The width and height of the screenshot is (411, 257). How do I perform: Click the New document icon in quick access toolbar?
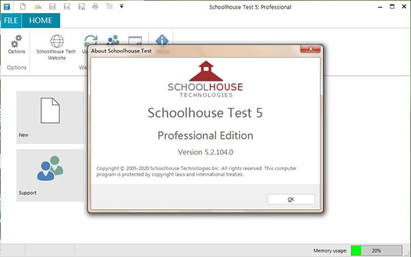(23, 6)
